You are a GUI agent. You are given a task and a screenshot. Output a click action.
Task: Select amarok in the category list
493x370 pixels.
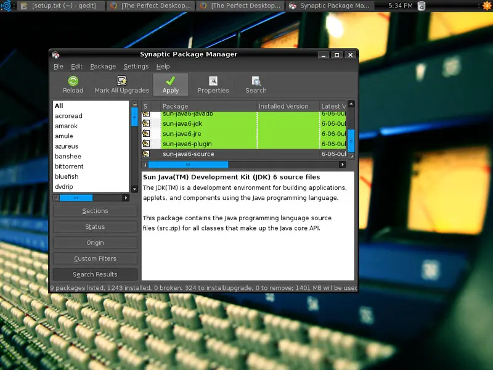pyautogui.click(x=67, y=126)
